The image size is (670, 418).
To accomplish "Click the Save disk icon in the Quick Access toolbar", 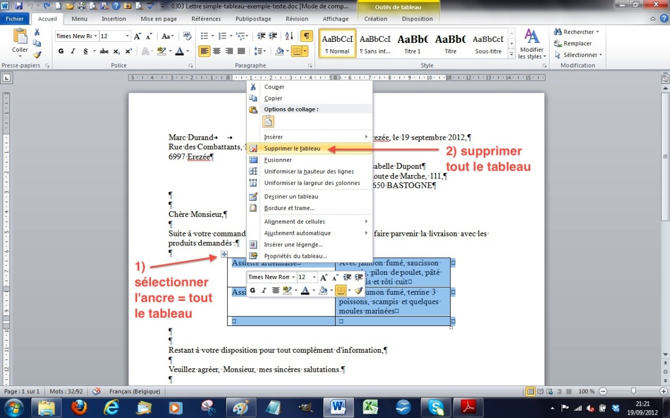I will coord(19,6).
